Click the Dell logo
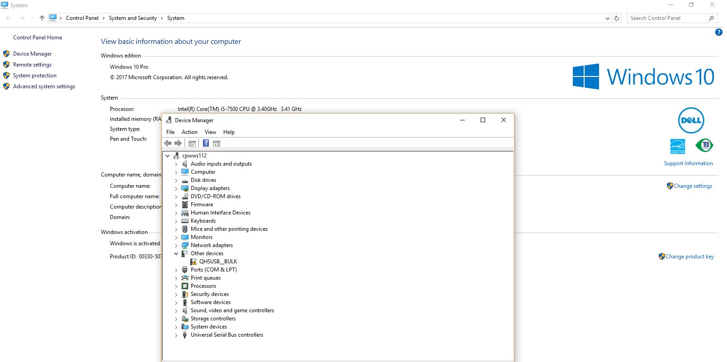Viewport: 727px width, 362px height. coord(691,120)
